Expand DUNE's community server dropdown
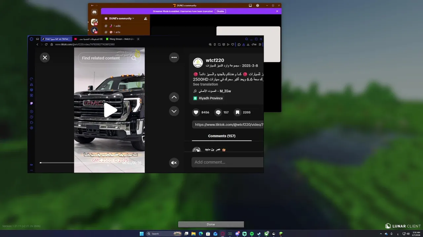This screenshot has height=237, width=423. pyautogui.click(x=121, y=18)
